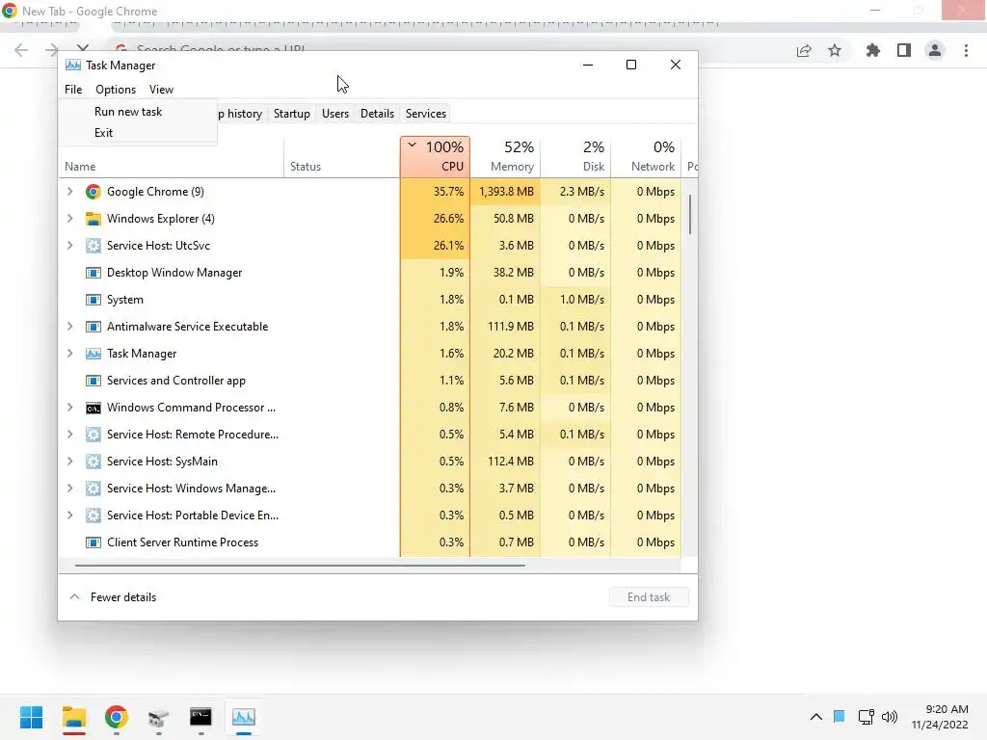Click the System process icon

pos(93,301)
